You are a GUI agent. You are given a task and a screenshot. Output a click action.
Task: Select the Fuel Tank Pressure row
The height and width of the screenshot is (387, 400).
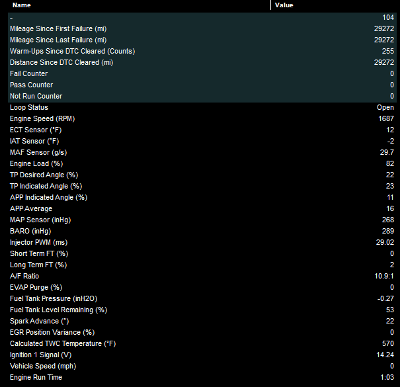pyautogui.click(x=202, y=298)
